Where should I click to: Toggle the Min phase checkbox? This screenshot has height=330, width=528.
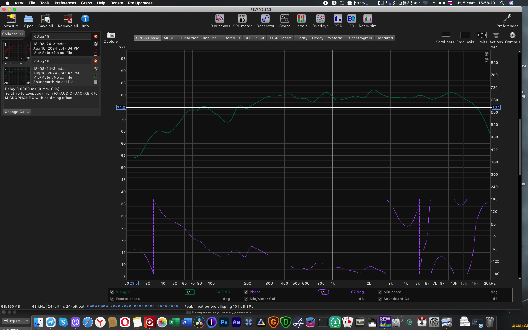(x=380, y=292)
